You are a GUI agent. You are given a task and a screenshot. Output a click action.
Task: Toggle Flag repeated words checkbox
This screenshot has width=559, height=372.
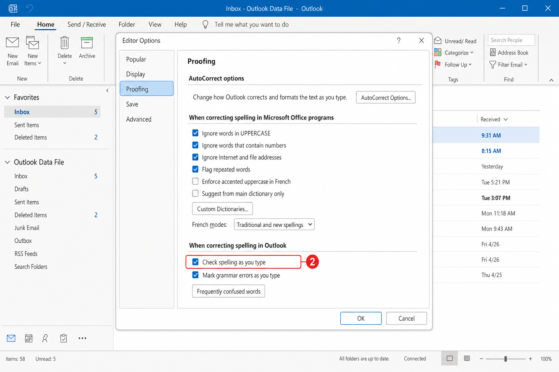[195, 169]
